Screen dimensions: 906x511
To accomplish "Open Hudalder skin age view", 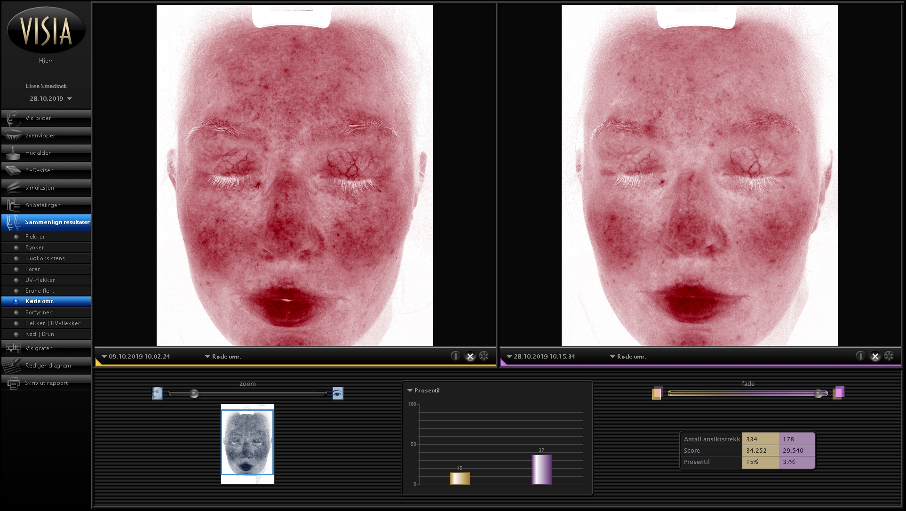I will [x=46, y=153].
